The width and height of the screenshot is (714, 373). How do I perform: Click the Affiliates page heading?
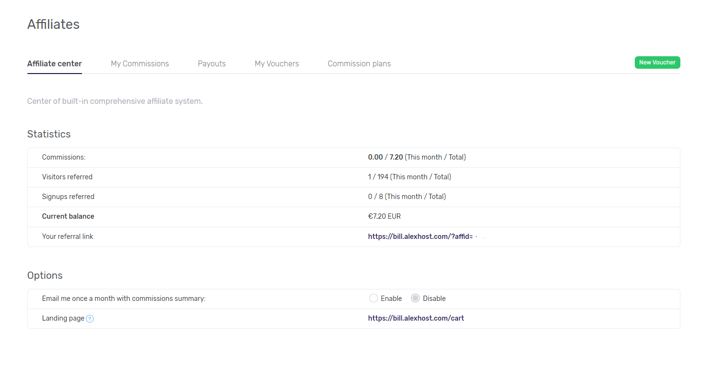pyautogui.click(x=53, y=24)
